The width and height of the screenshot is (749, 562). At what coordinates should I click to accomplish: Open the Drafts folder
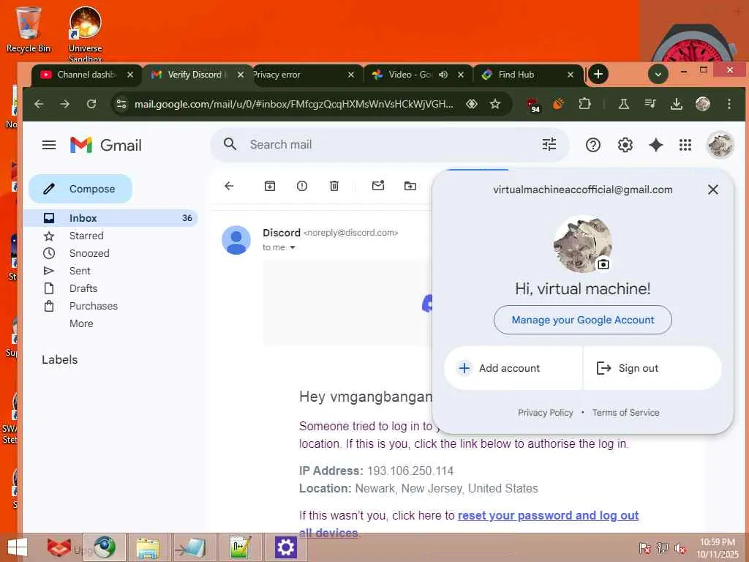coord(83,288)
